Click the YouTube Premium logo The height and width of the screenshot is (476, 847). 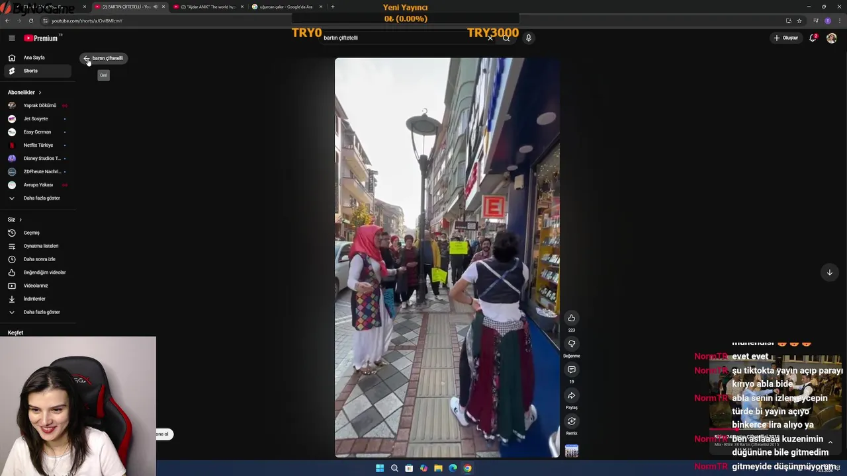41,38
